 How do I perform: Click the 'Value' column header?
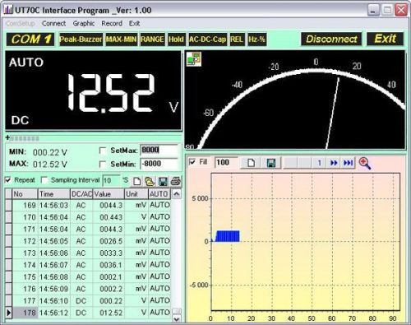[x=109, y=194]
